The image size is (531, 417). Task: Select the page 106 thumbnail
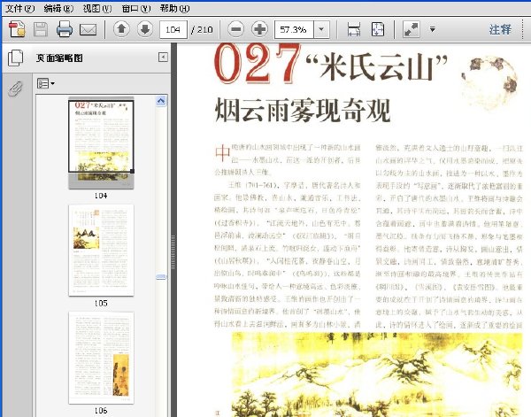[101, 358]
